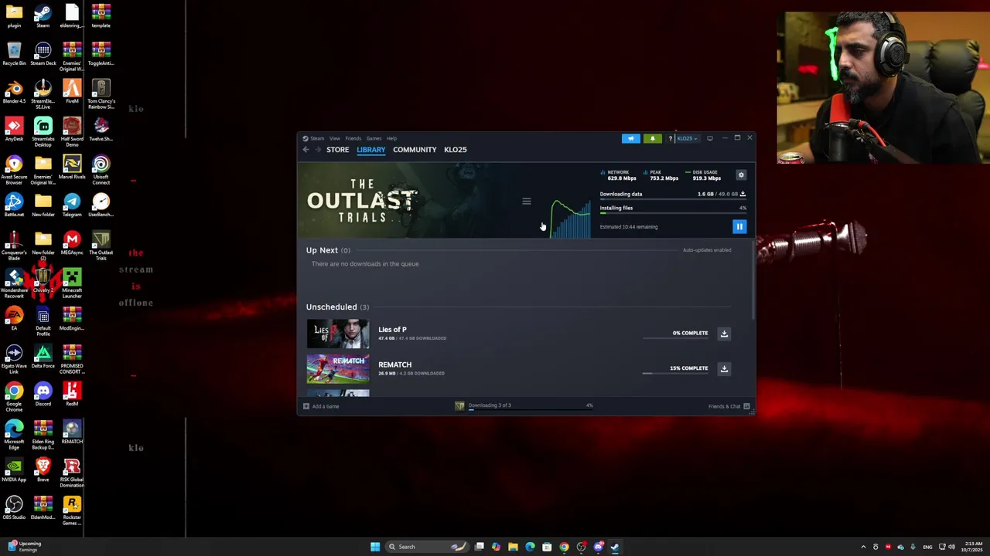Image resolution: width=990 pixels, height=556 pixels.
Task: Click the download icon beside 49.0 GB
Action: [743, 194]
